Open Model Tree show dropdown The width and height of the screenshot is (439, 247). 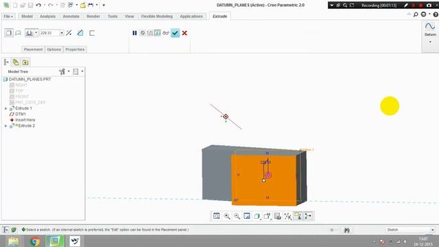78,71
